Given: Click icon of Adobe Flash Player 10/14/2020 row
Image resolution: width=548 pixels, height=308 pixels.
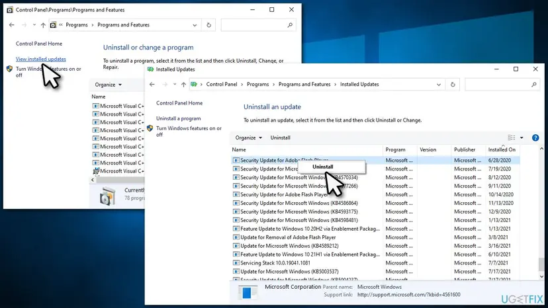Looking at the screenshot, I should click(x=236, y=194).
